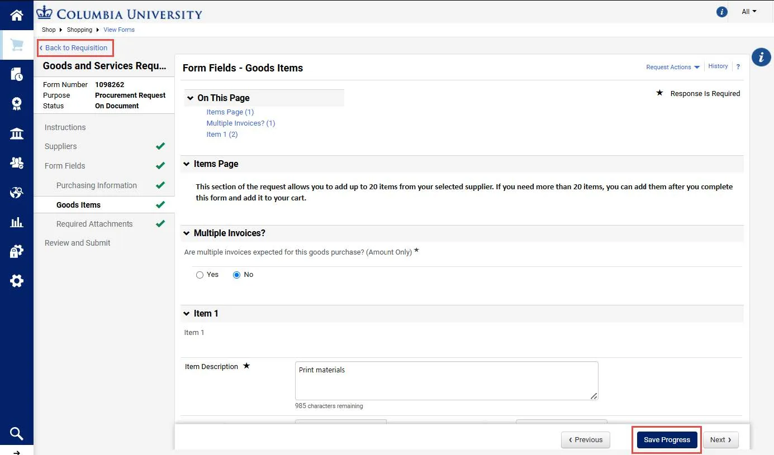Open the Setup gear icon
The width and height of the screenshot is (774, 455).
click(16, 281)
